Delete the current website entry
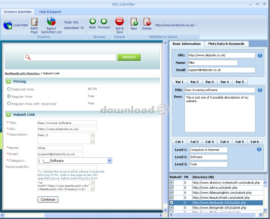 (147, 21)
